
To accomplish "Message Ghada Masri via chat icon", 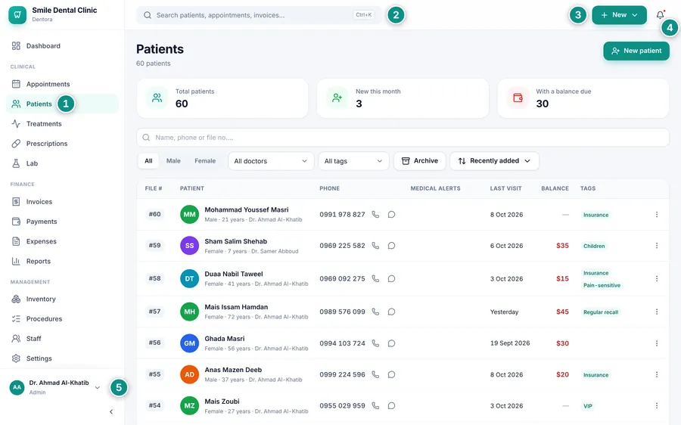I will (391, 343).
